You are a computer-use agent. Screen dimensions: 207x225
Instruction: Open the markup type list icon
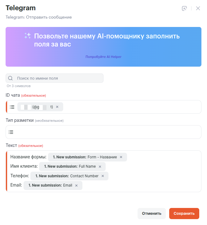click(x=11, y=132)
